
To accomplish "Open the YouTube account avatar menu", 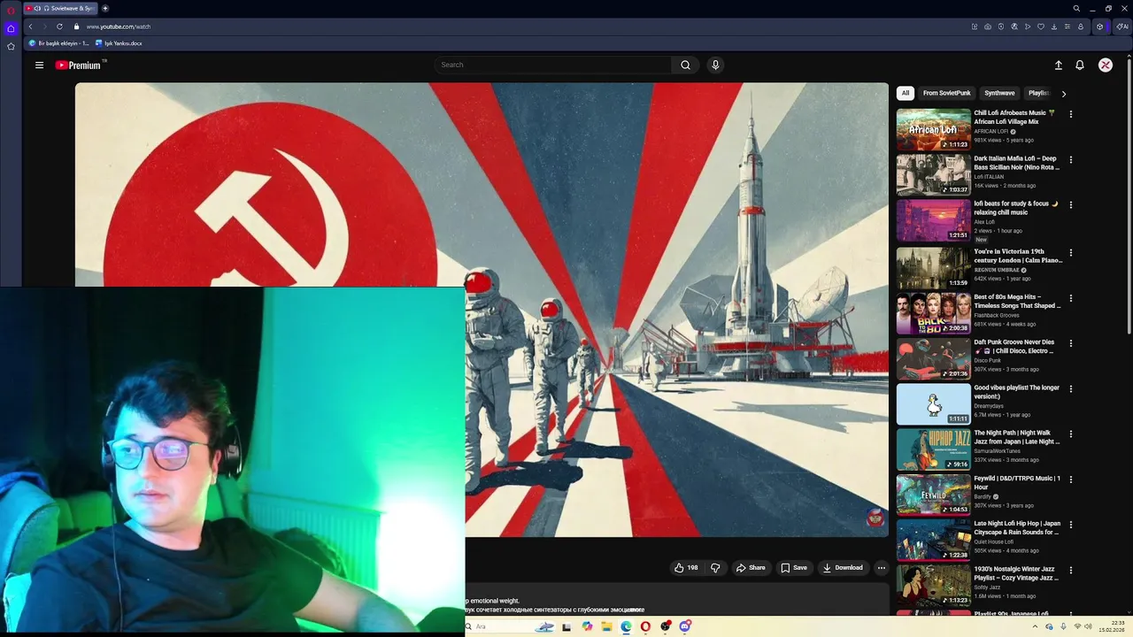I will click(x=1106, y=65).
